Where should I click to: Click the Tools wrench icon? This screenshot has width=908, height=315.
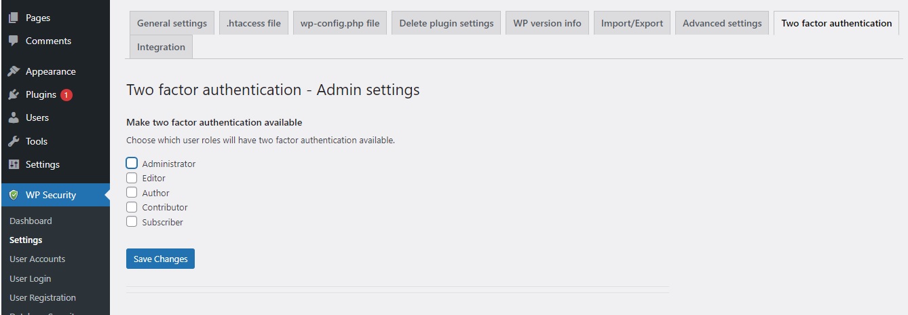point(14,141)
